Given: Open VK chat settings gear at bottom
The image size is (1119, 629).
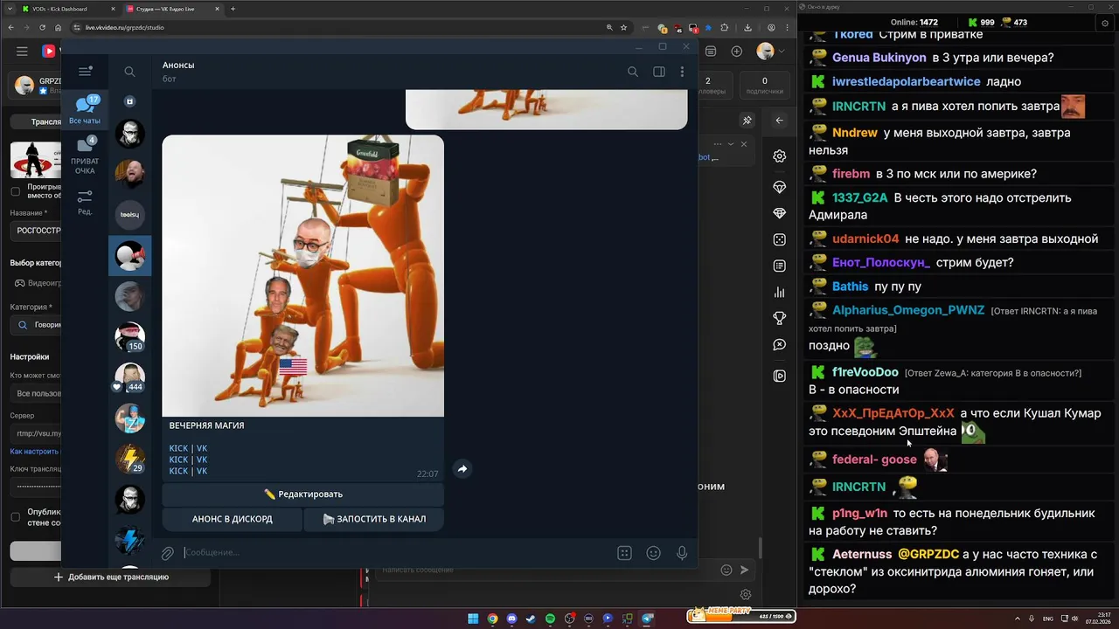Looking at the screenshot, I should tap(746, 595).
